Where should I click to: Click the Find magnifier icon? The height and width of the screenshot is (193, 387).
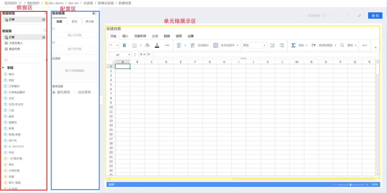click(x=342, y=45)
